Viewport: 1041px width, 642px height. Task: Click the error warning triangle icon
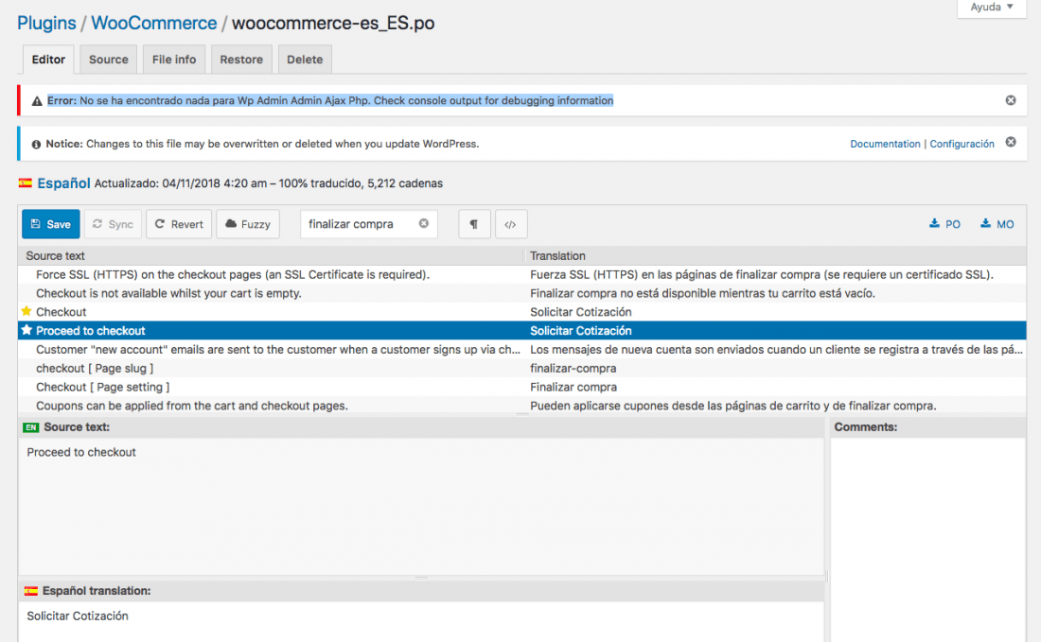[37, 101]
